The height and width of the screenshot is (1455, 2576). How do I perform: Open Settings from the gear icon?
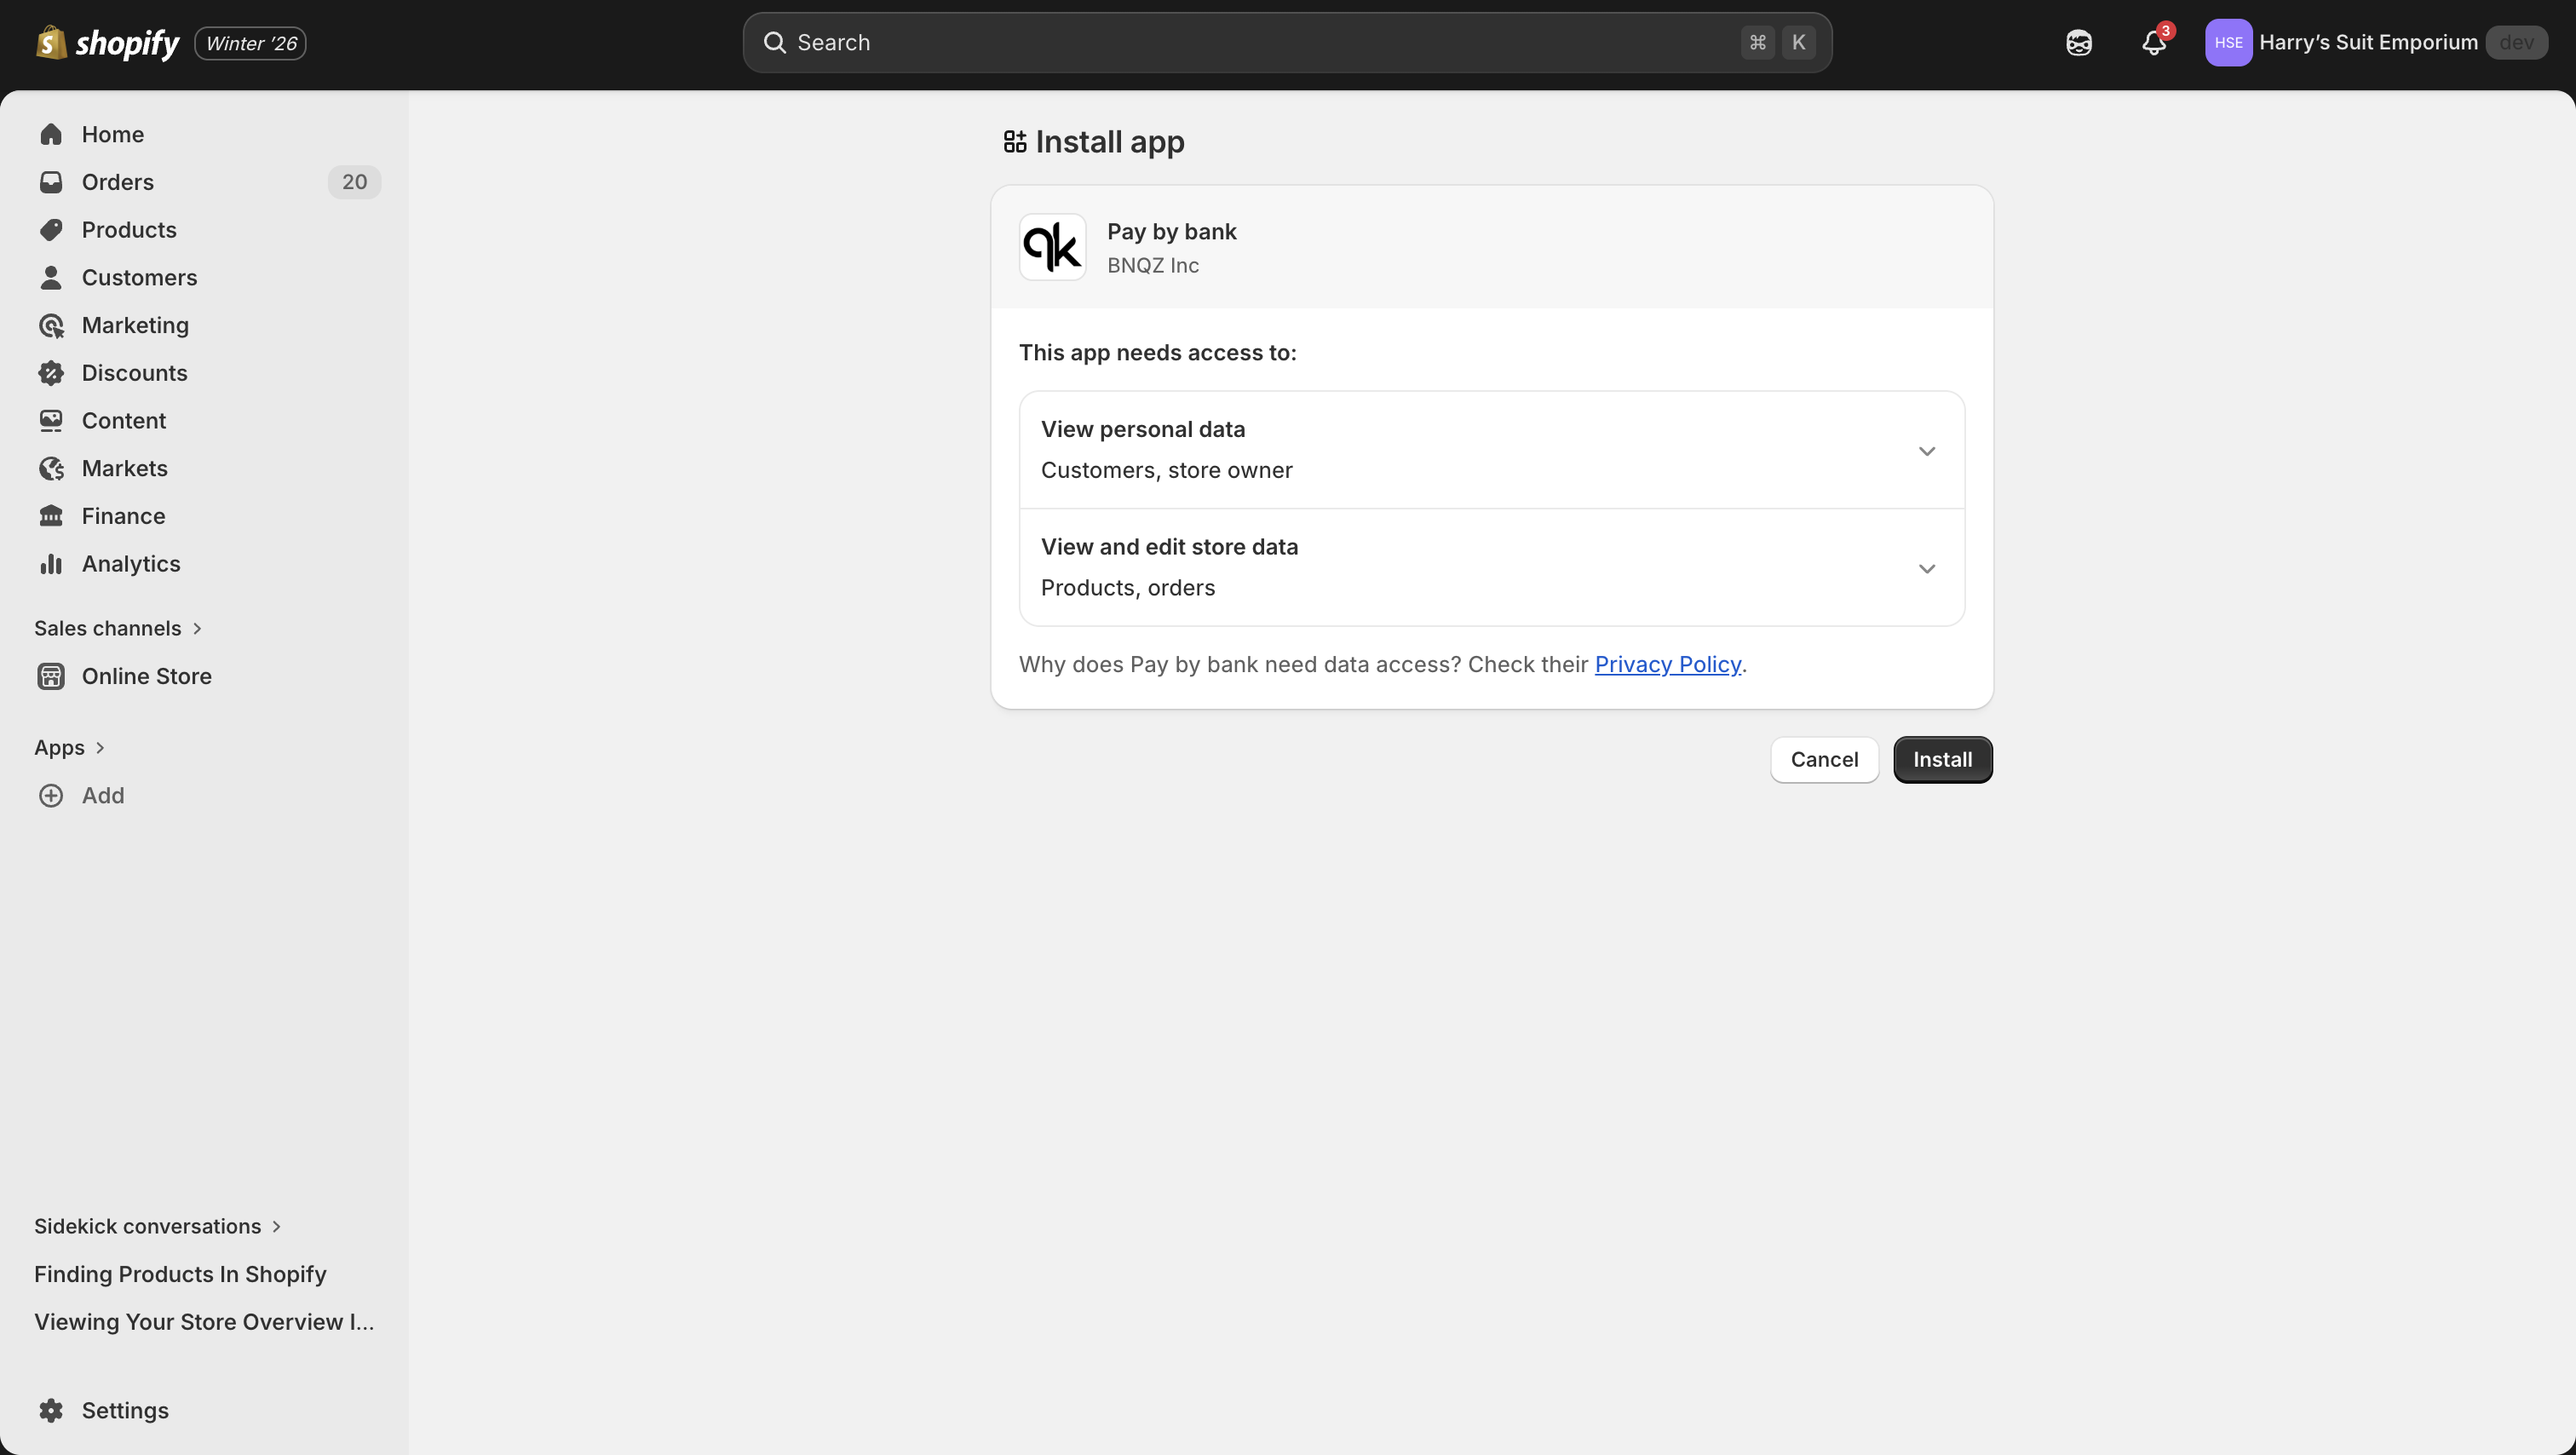[50, 1410]
